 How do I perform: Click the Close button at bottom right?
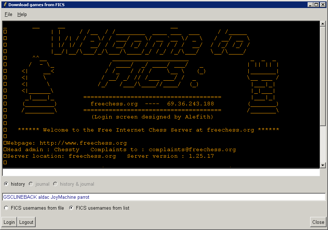[x=318, y=222]
